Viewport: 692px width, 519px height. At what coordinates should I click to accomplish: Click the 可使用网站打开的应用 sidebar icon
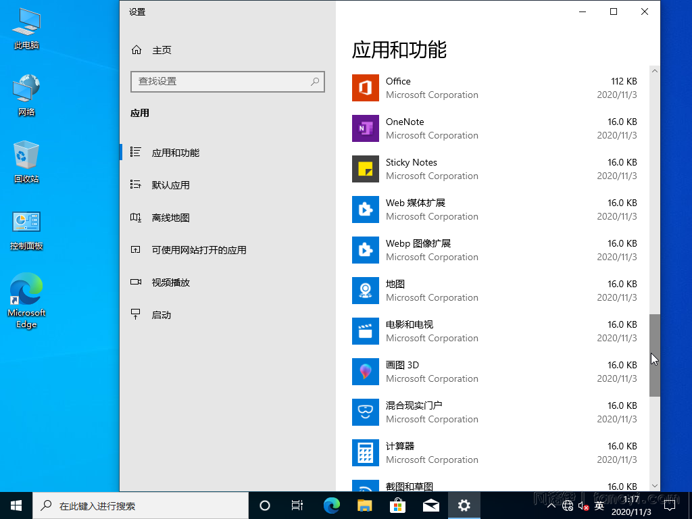tap(135, 250)
